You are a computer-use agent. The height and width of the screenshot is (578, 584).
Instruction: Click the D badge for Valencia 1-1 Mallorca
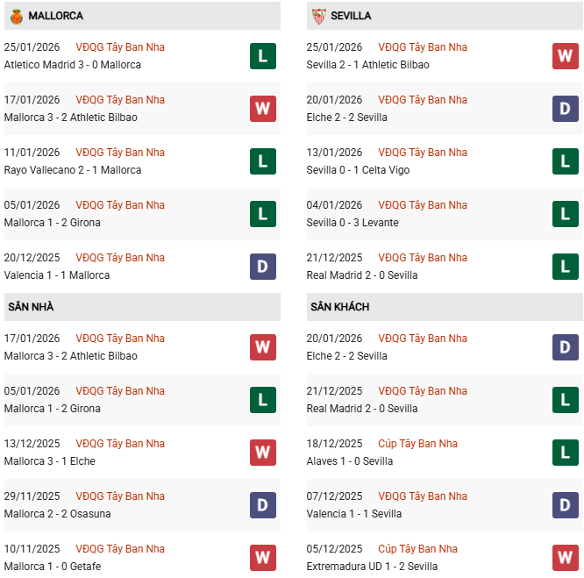tap(262, 267)
